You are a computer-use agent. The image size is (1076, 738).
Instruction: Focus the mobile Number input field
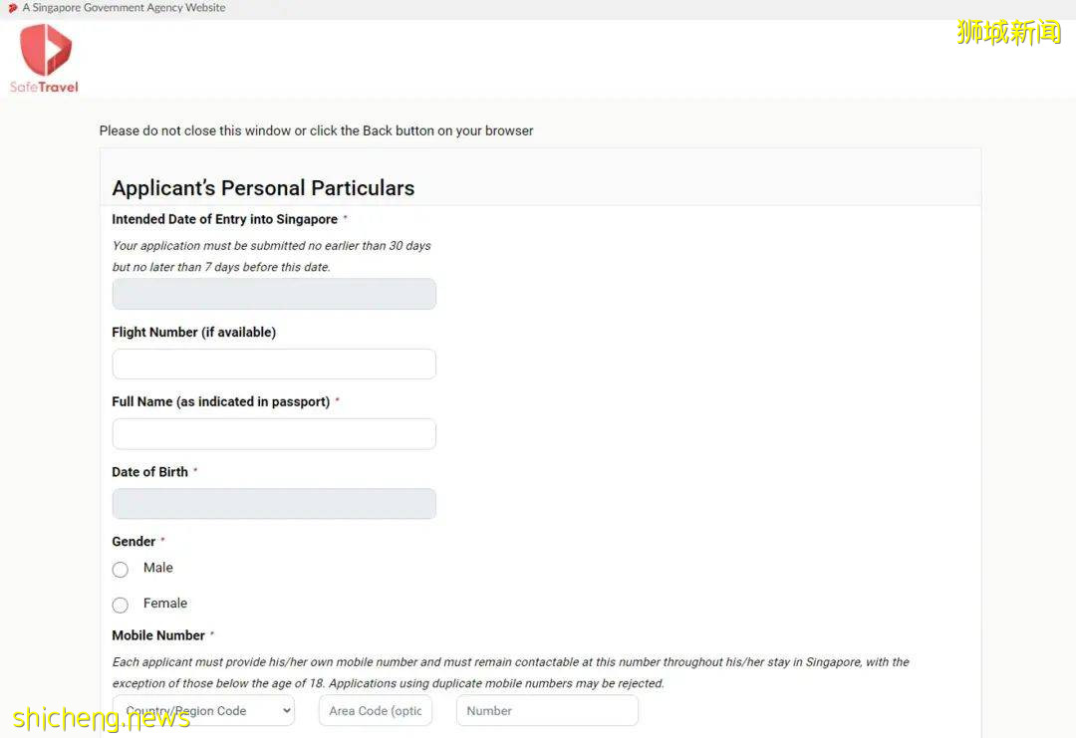[x=546, y=710]
